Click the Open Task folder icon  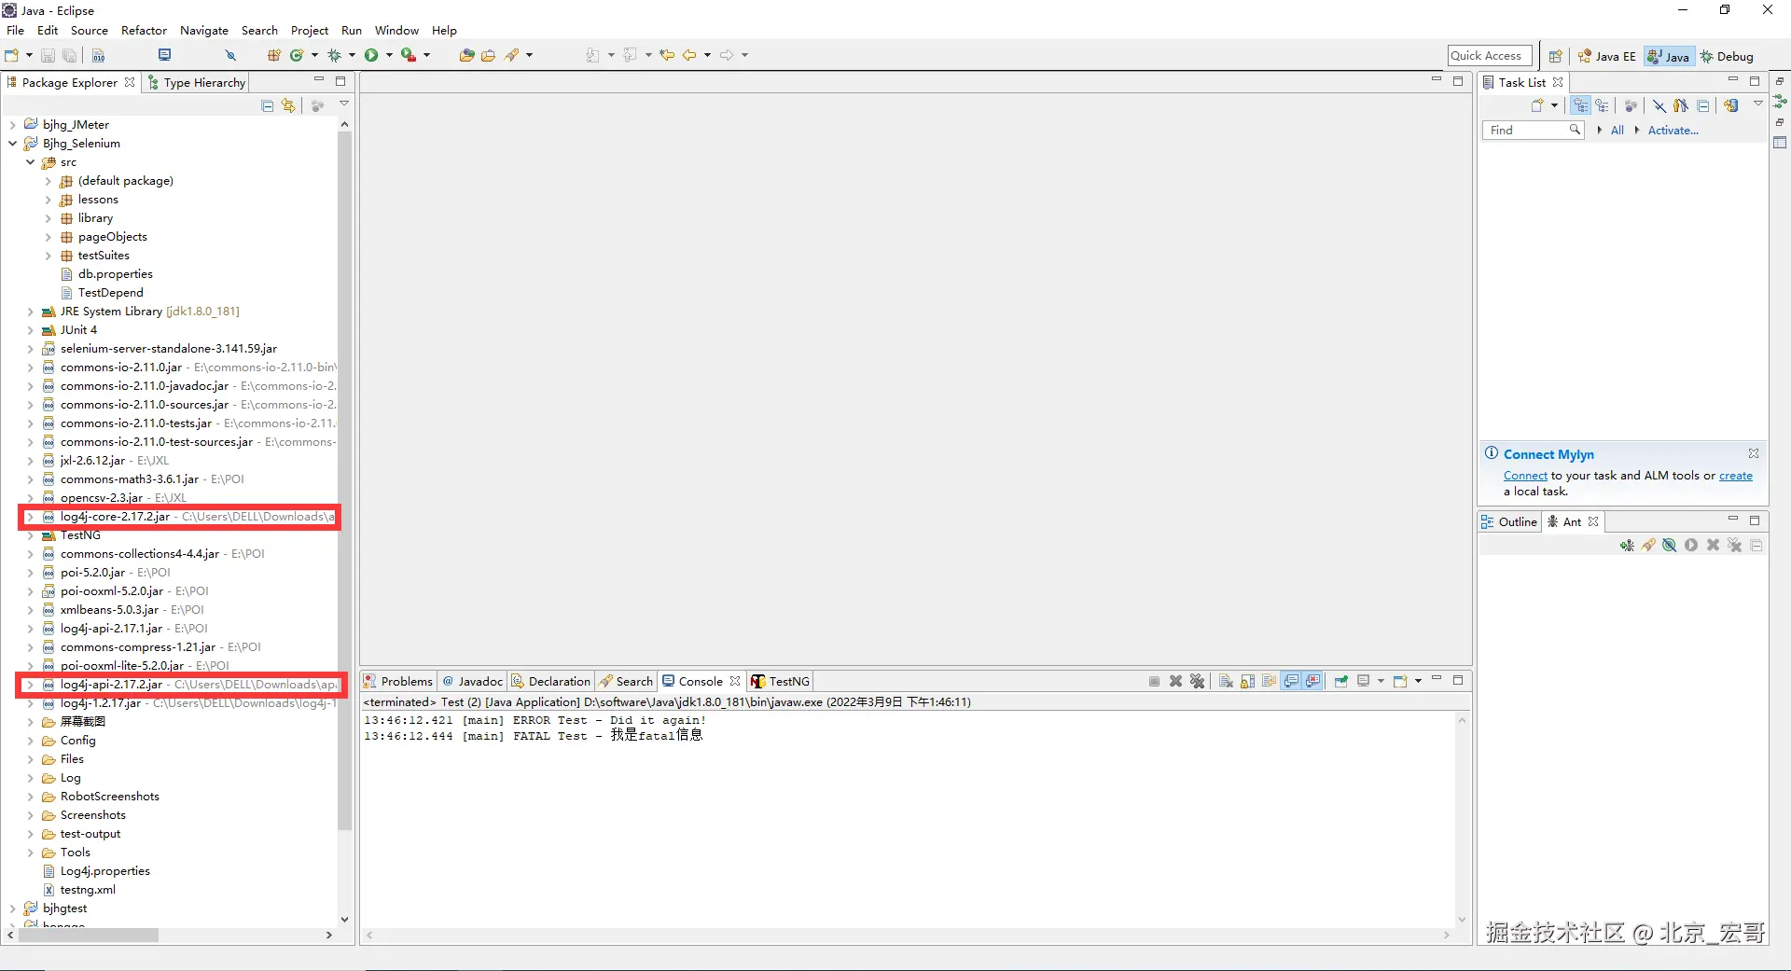click(488, 56)
